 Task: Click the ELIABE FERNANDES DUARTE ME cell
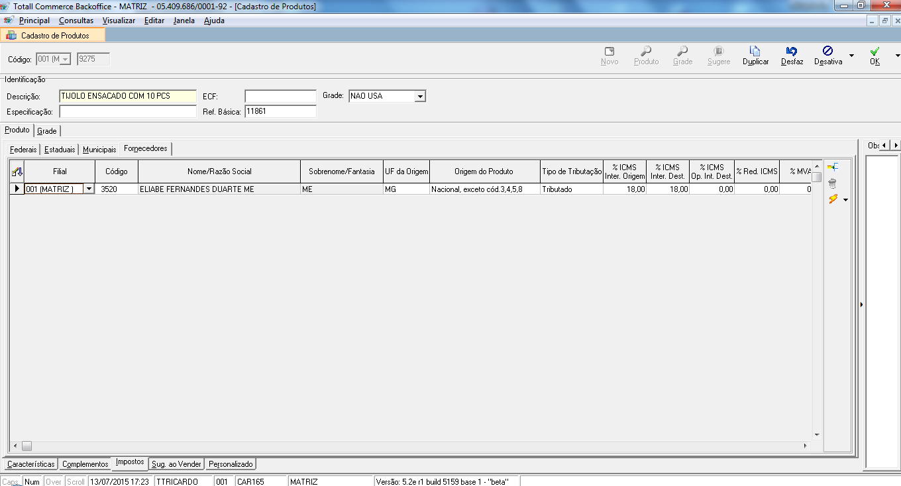pos(219,189)
